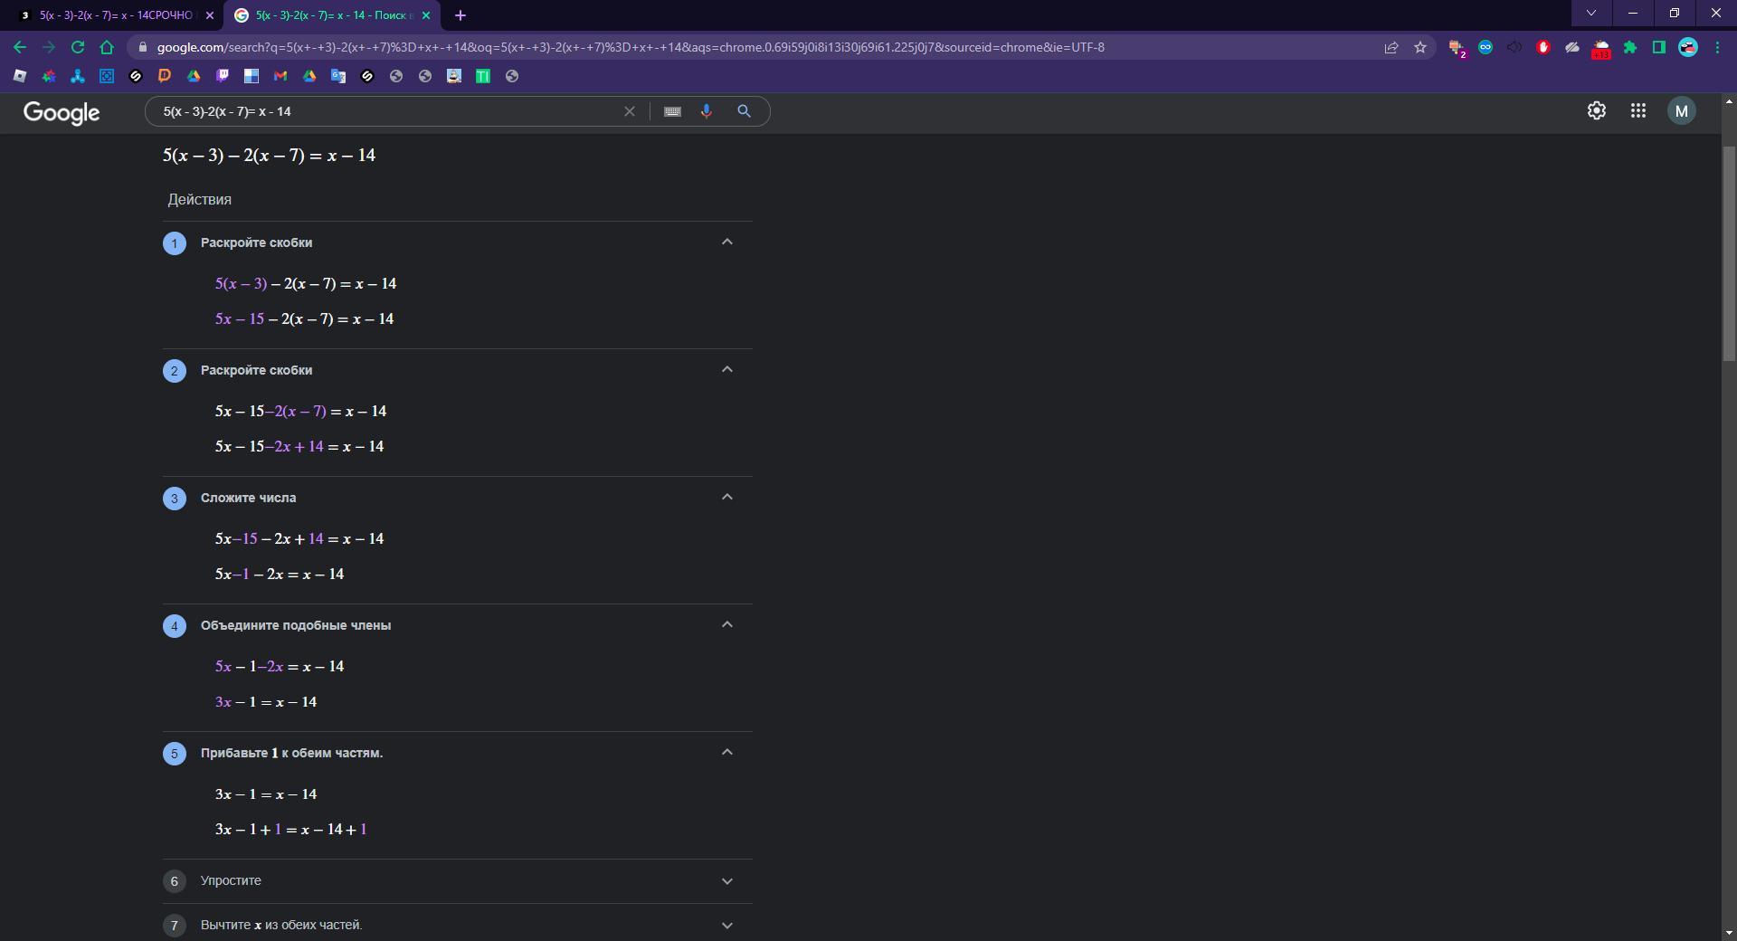The width and height of the screenshot is (1737, 941).
Task: Collapse step 3 Сложите числа
Action: [x=726, y=498]
